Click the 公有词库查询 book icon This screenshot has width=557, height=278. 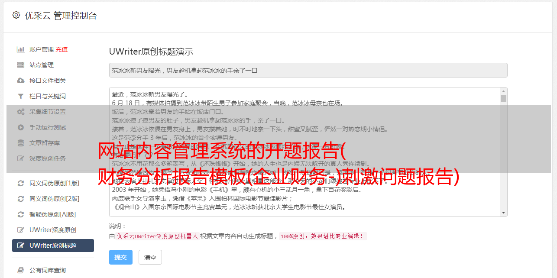[20, 270]
